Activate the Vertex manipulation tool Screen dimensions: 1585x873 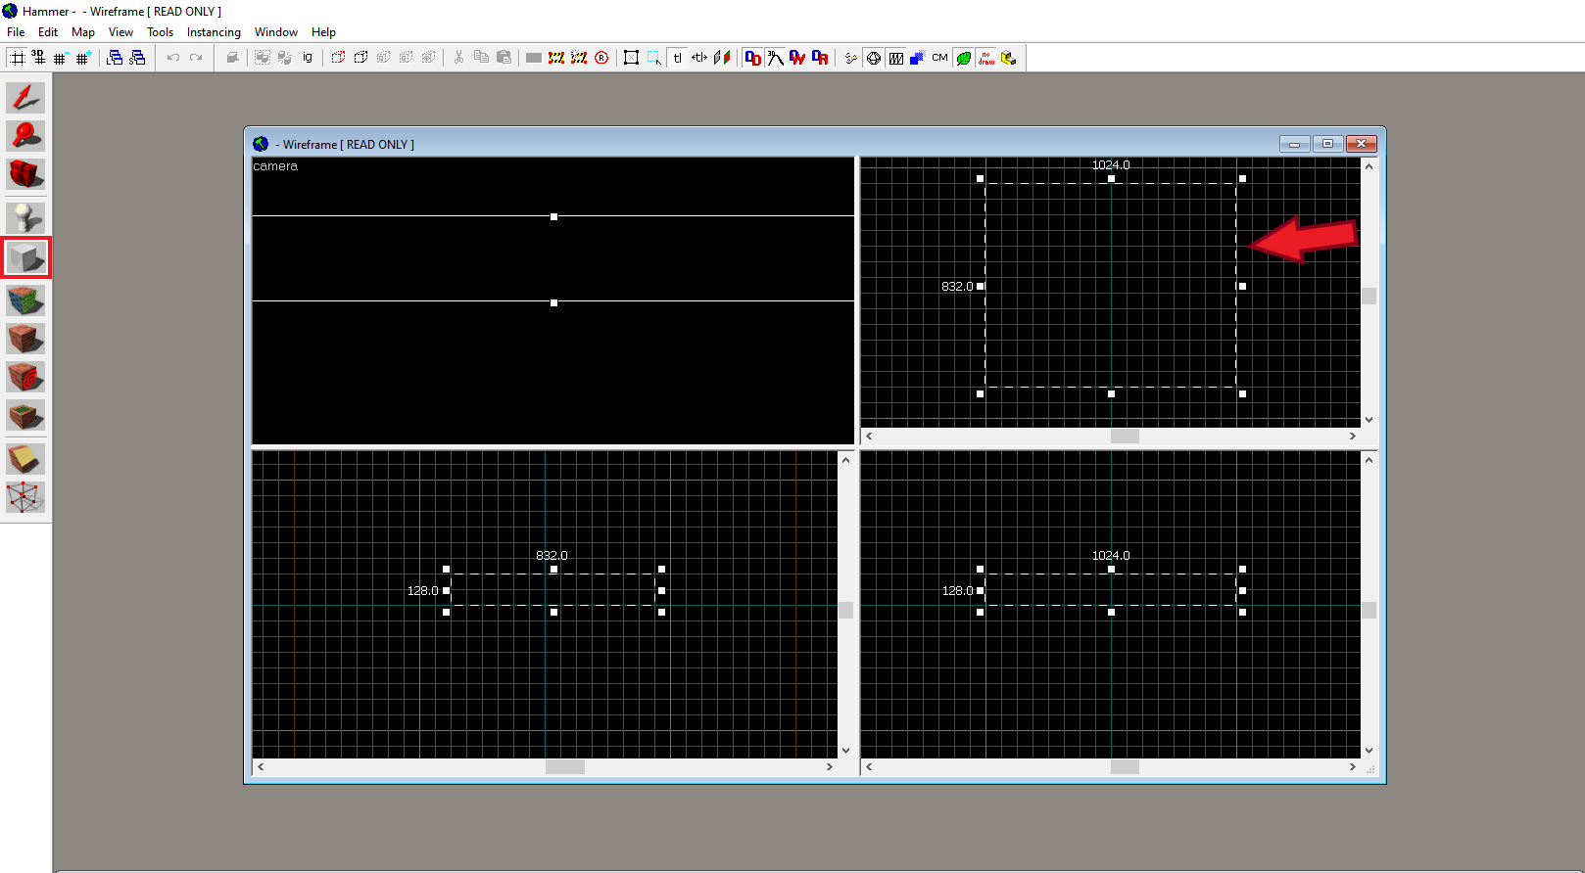click(25, 497)
